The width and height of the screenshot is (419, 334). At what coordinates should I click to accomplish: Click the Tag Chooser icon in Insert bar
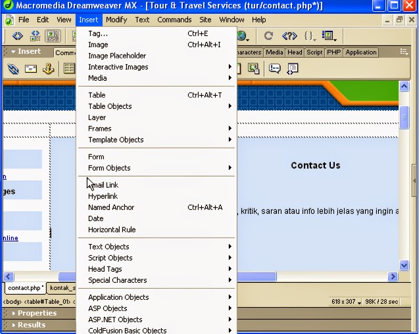click(293, 69)
